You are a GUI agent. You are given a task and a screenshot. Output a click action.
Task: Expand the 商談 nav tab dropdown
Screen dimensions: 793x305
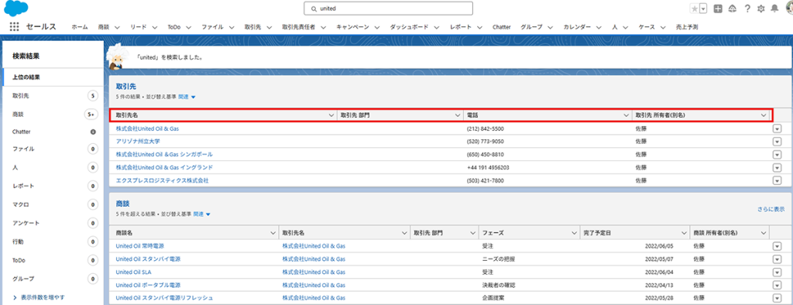tap(117, 27)
